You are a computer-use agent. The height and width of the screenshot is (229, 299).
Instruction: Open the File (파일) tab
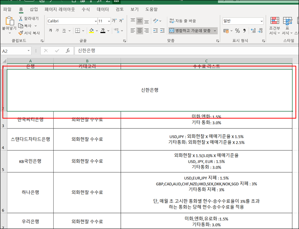tap(7, 9)
